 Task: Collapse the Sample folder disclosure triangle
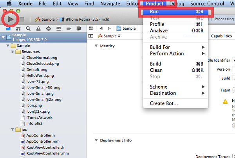pos(8,46)
